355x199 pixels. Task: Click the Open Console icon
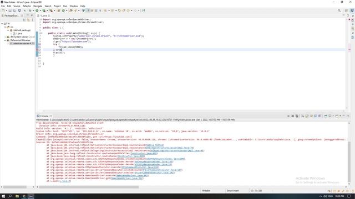[337, 116]
